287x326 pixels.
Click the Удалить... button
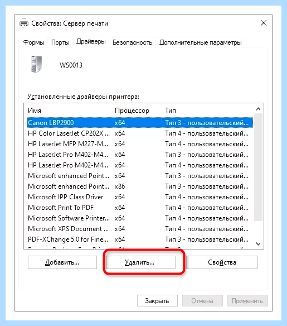coord(141,262)
